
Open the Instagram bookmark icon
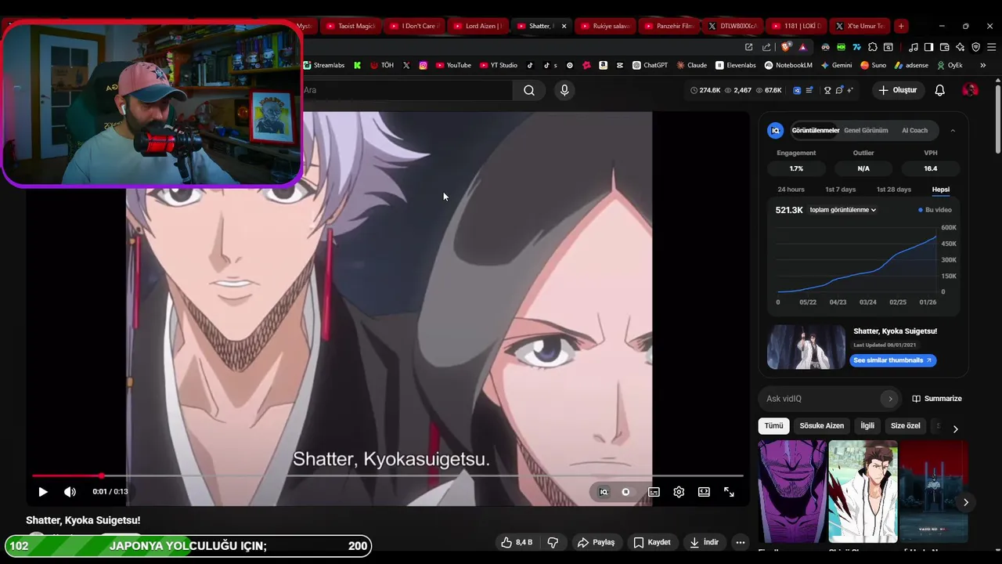pyautogui.click(x=424, y=65)
